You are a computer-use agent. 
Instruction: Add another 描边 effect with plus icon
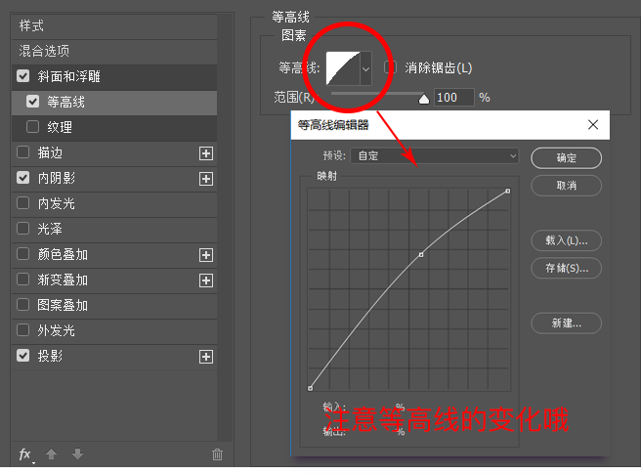(x=206, y=153)
